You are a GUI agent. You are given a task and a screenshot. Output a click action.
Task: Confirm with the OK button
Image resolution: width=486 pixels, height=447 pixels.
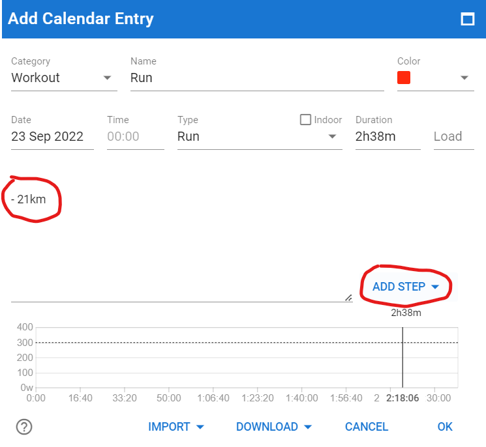pos(445,427)
